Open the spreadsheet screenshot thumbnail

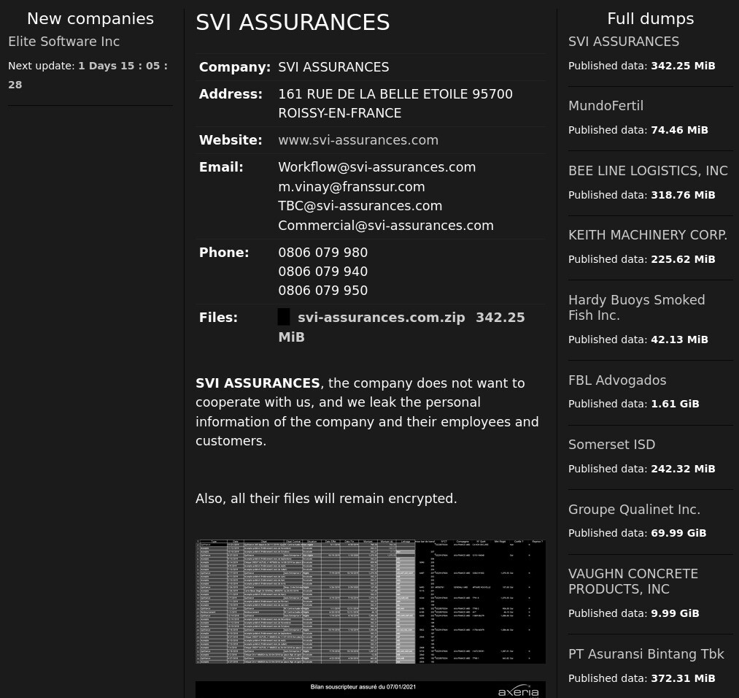(x=371, y=602)
